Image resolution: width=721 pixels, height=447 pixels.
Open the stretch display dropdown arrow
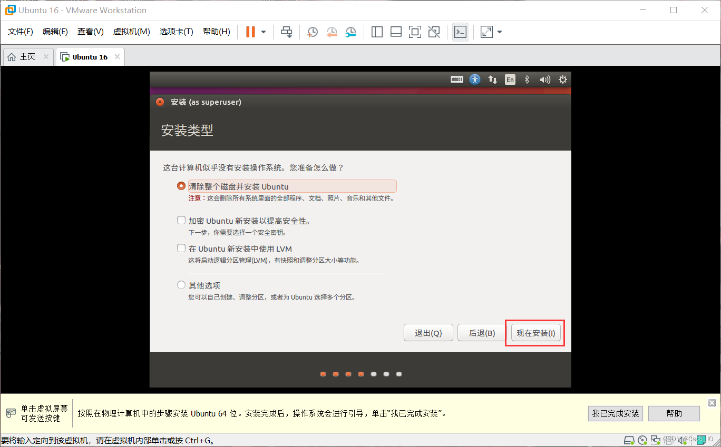[x=500, y=32]
